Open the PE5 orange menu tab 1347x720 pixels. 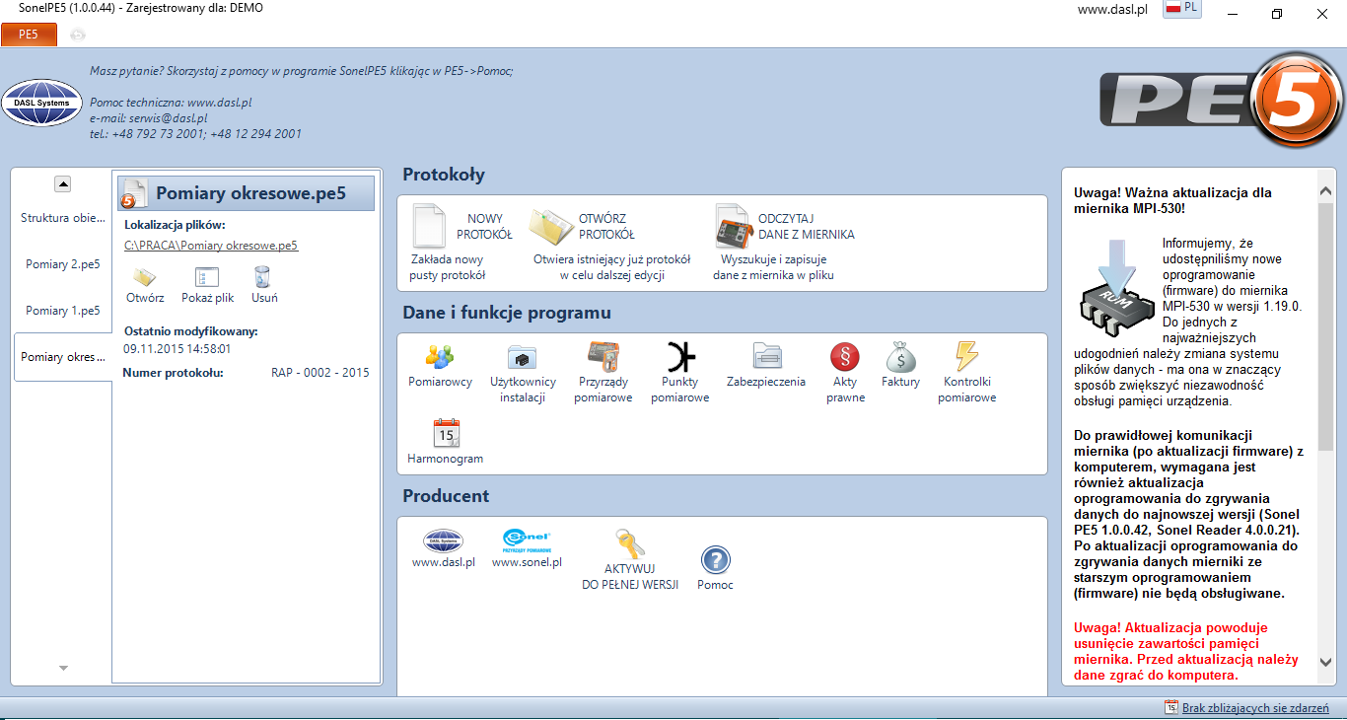(29, 35)
